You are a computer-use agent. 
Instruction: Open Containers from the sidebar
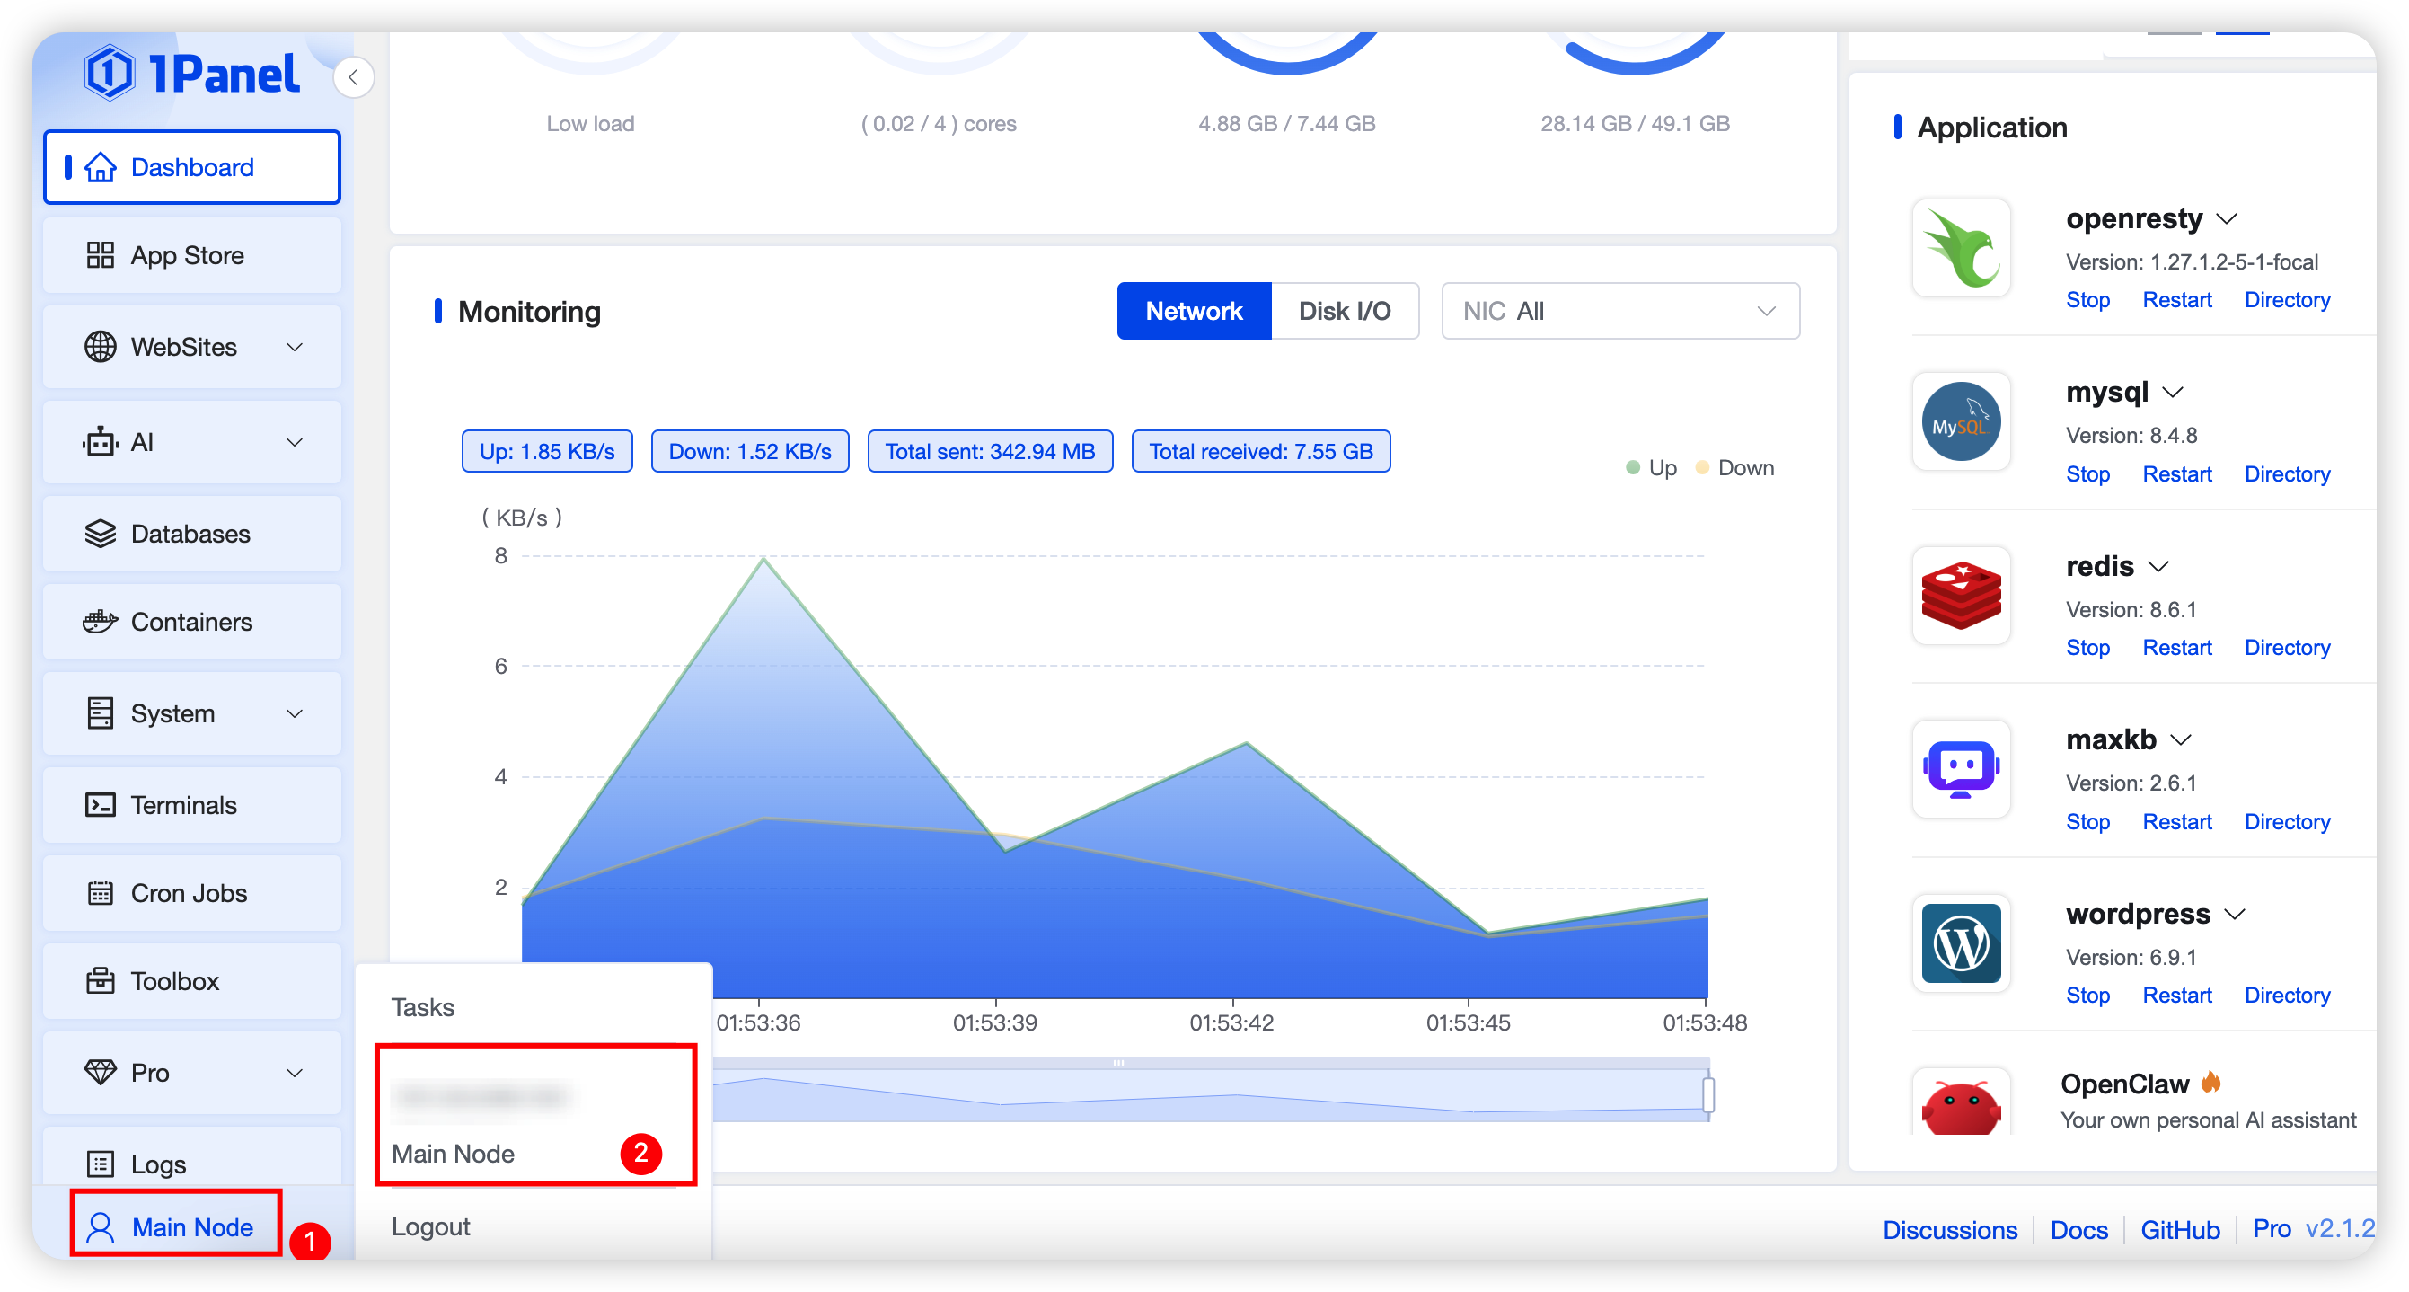[191, 622]
